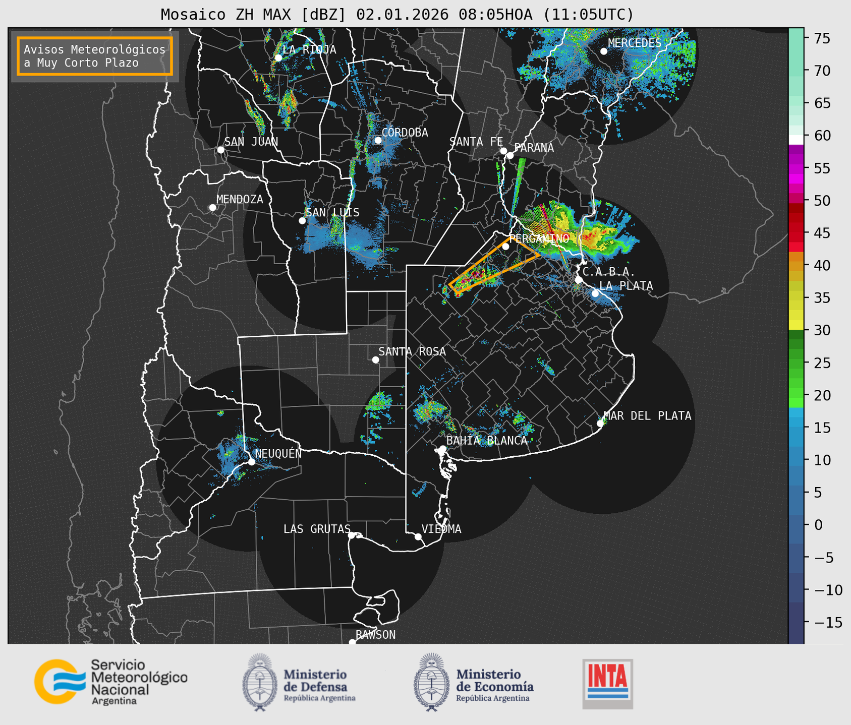Viewport: 851px width, 725px height.
Task: Click the Servicio Meteorológico Nacional text
Action: click(x=139, y=683)
